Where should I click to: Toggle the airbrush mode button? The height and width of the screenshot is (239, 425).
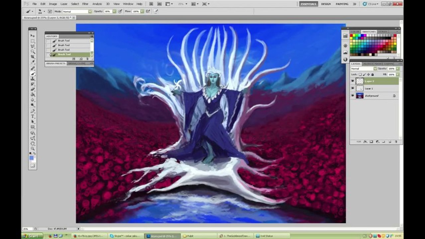click(148, 11)
